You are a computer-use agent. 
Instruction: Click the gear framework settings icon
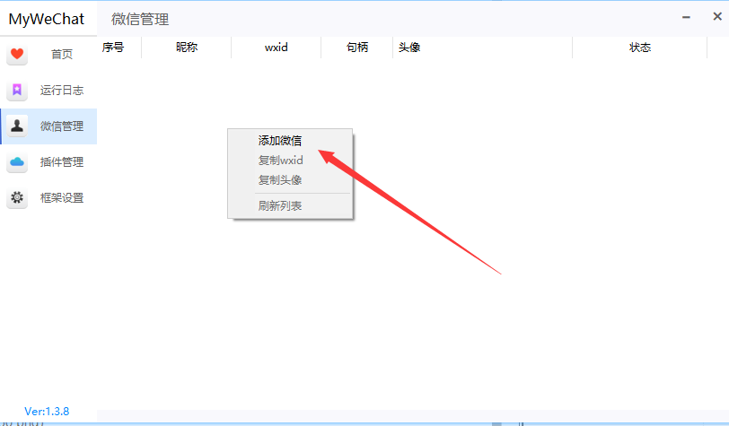[x=17, y=197]
